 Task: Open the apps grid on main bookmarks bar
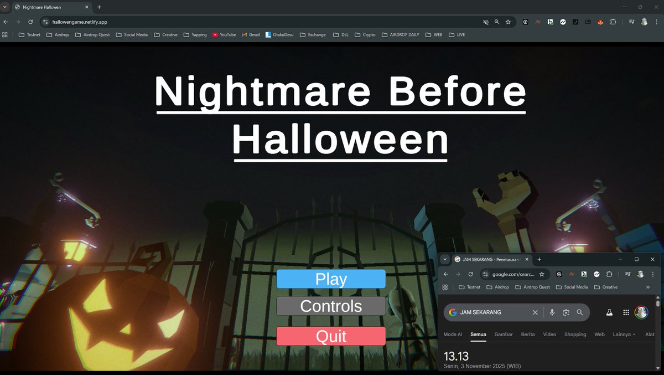pyautogui.click(x=5, y=34)
